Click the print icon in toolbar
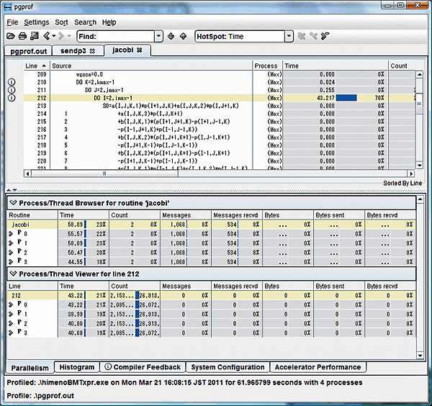The image size is (432, 406). 22,36
